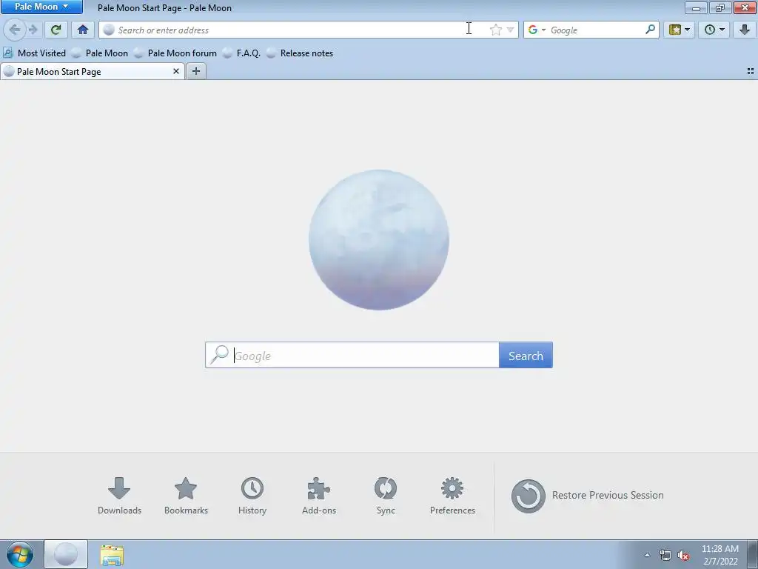Close the Pale Moon Start Page tab
Image resolution: width=758 pixels, height=569 pixels.
pyautogui.click(x=176, y=72)
